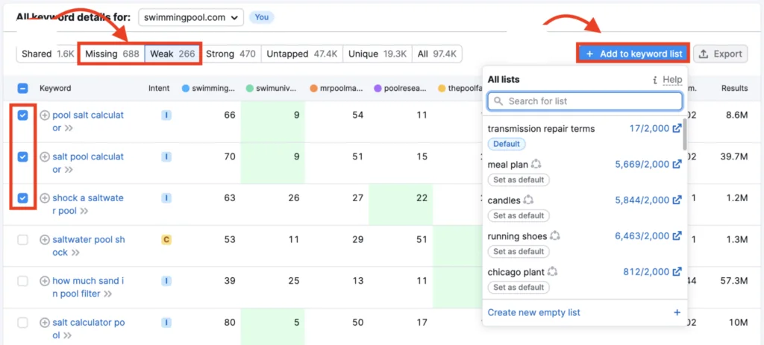Set running shoes as default list
Image resolution: width=764 pixels, height=345 pixels.
(x=519, y=252)
